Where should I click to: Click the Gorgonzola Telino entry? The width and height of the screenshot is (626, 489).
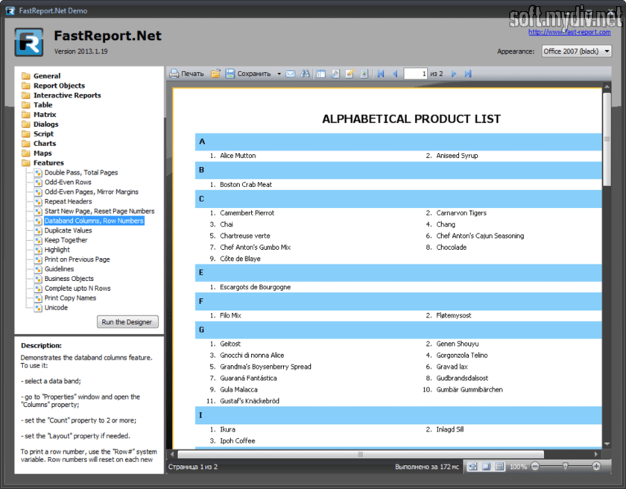[462, 356]
